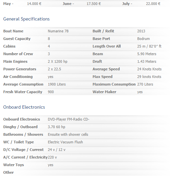Select the D/C Voltage 24 v / 12 v value
This screenshot has height=180, width=170.
pos(56,150)
